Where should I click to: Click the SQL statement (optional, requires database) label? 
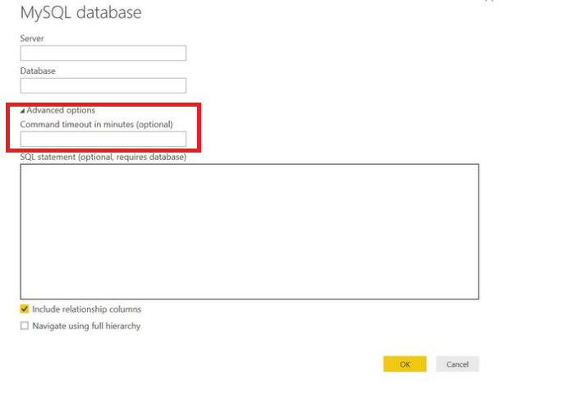coord(103,157)
